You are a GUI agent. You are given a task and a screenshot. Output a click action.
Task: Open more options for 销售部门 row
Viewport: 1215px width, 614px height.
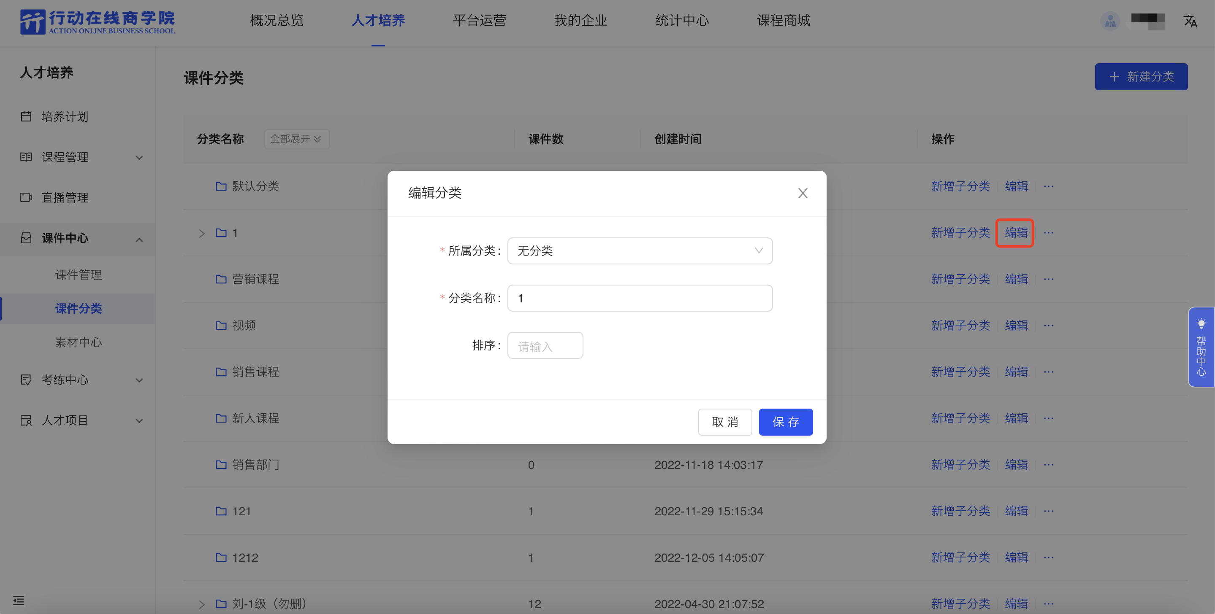pyautogui.click(x=1049, y=465)
